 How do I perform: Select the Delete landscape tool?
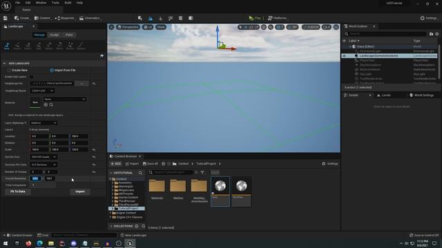coord(49,45)
